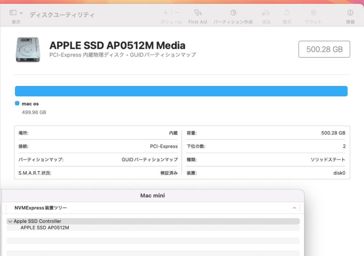
Task: Click the 500.28 GB capacity box
Action: pos(324,49)
